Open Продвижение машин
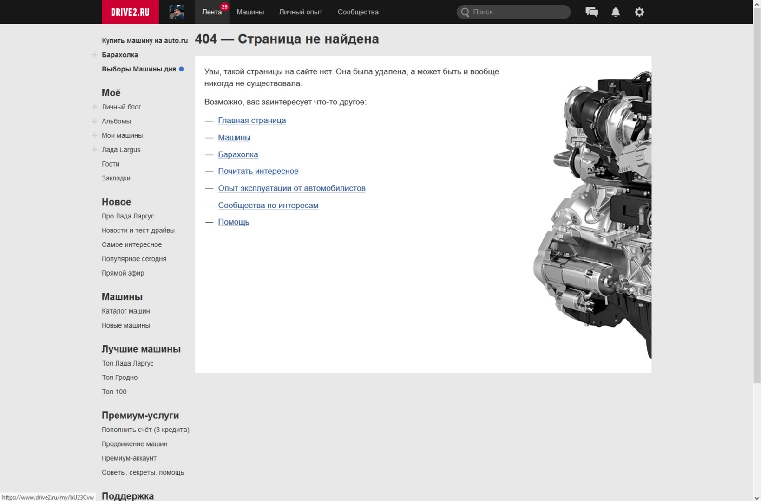 [135, 444]
